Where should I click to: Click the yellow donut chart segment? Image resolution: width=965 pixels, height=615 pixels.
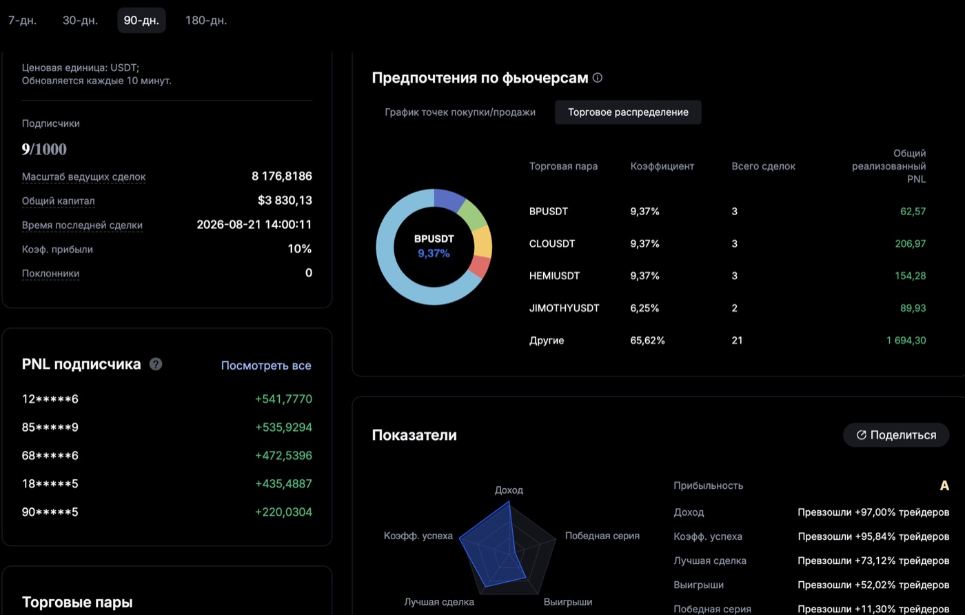(x=484, y=242)
